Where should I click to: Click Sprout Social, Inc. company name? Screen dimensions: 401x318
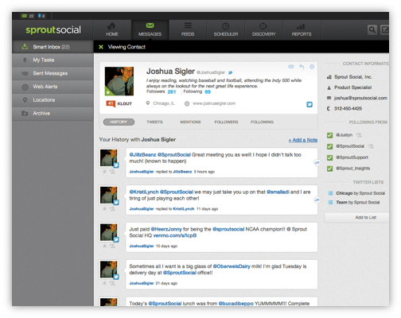pos(353,77)
